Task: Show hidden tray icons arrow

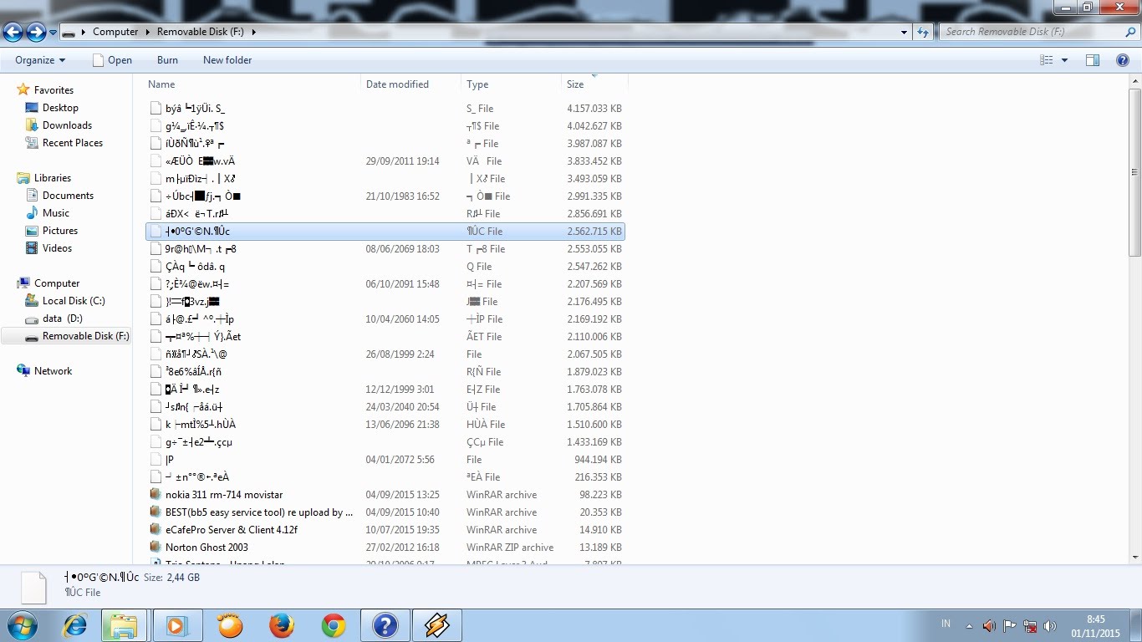Action: (x=969, y=626)
